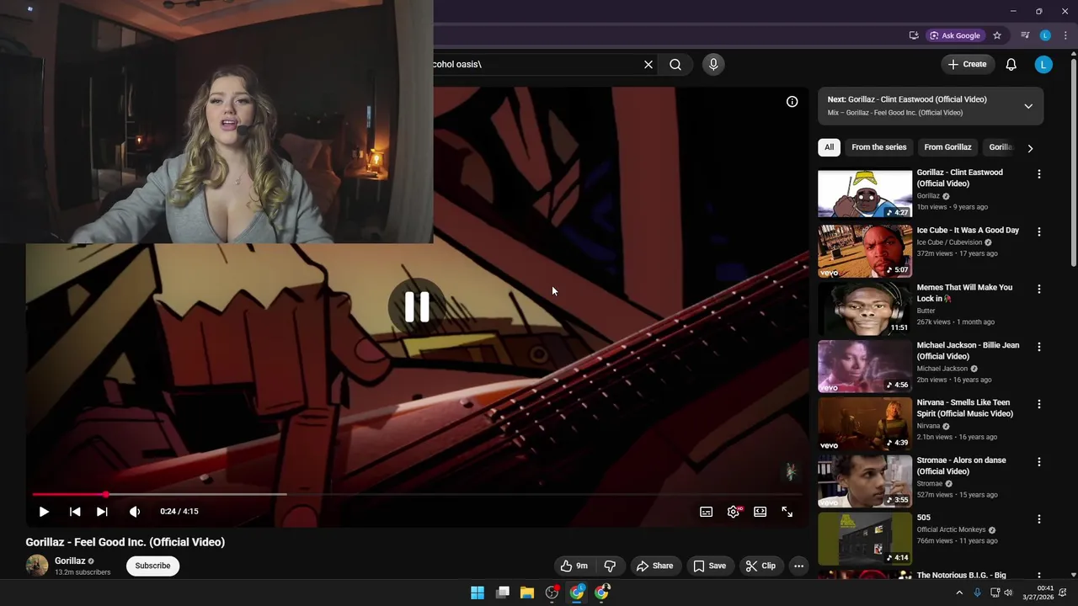The image size is (1078, 606).
Task: Open options for Alors on danse
Action: click(1038, 462)
